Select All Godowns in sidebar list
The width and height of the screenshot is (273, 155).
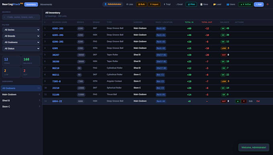click(x=21, y=88)
